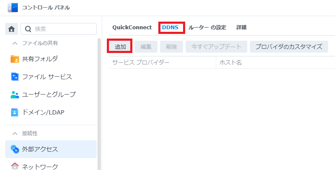Image resolution: width=335 pixels, height=170 pixels.
Task: Click 今すぐアップデート button
Action: (x=216, y=47)
